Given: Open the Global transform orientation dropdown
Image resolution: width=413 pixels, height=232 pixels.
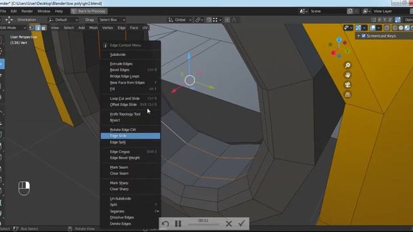Looking at the screenshot, I should [180, 20].
